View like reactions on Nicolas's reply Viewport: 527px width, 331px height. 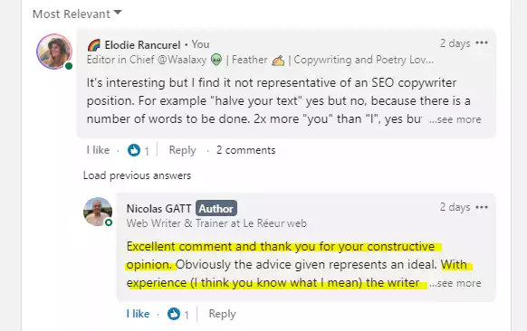click(178, 314)
